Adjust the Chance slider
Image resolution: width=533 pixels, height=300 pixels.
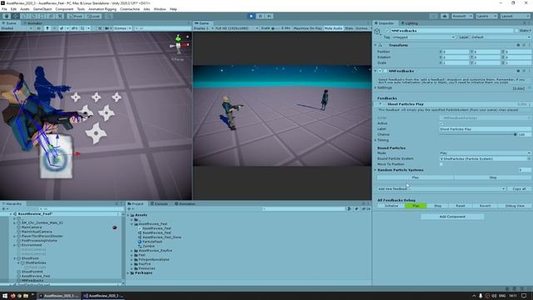(x=477, y=135)
